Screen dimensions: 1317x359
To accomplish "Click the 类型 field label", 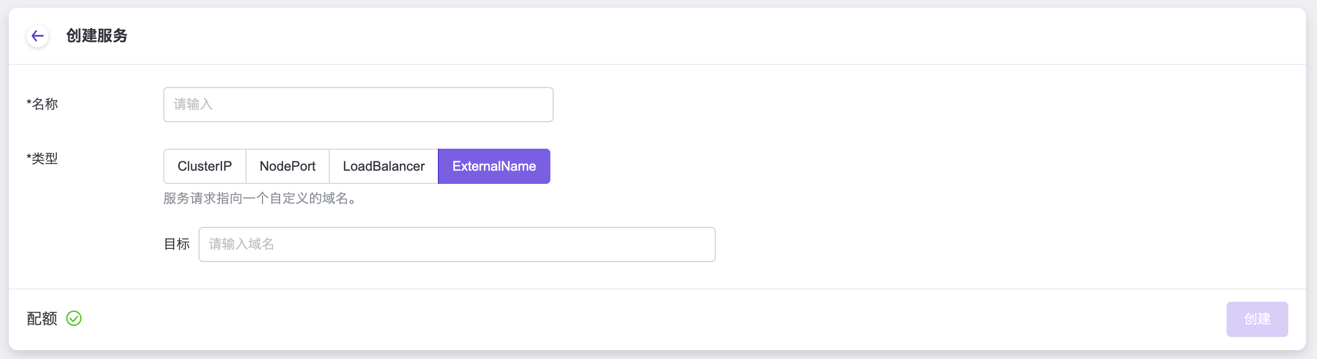I will coord(45,159).
